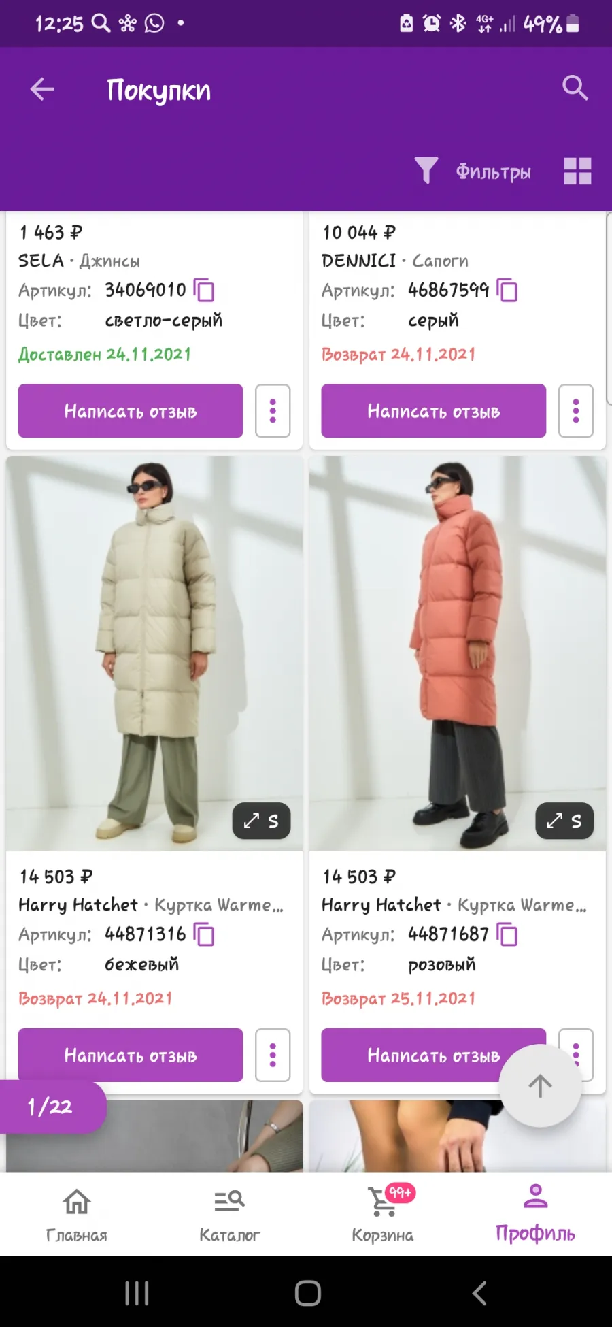Write a review for SELA jeans

tap(131, 411)
